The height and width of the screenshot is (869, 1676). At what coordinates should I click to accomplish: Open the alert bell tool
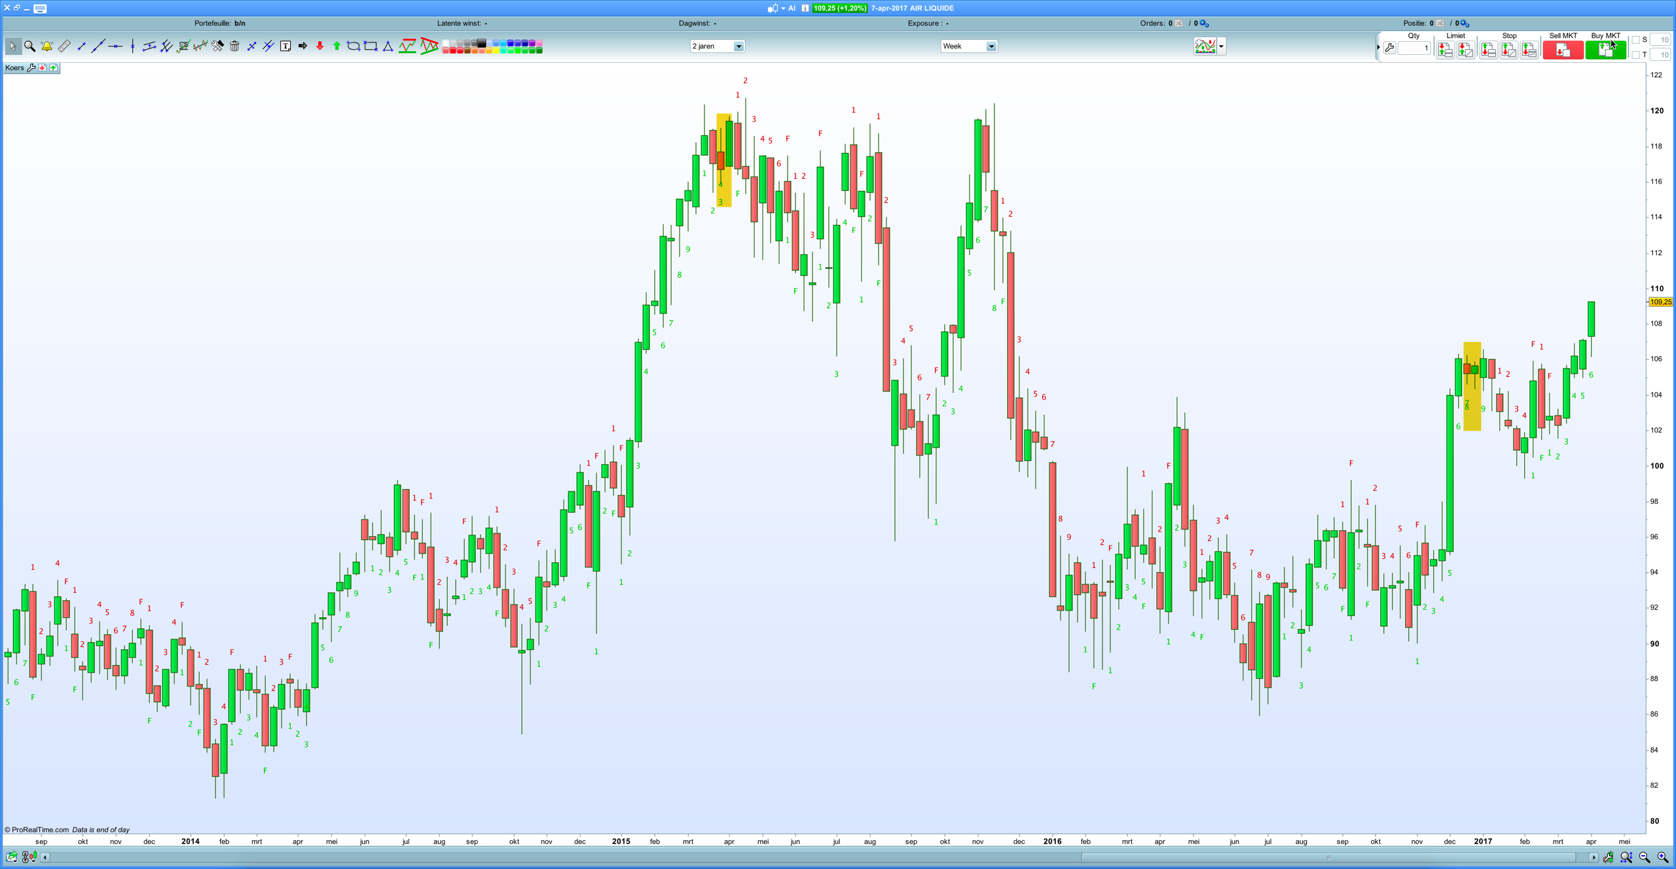[46, 46]
